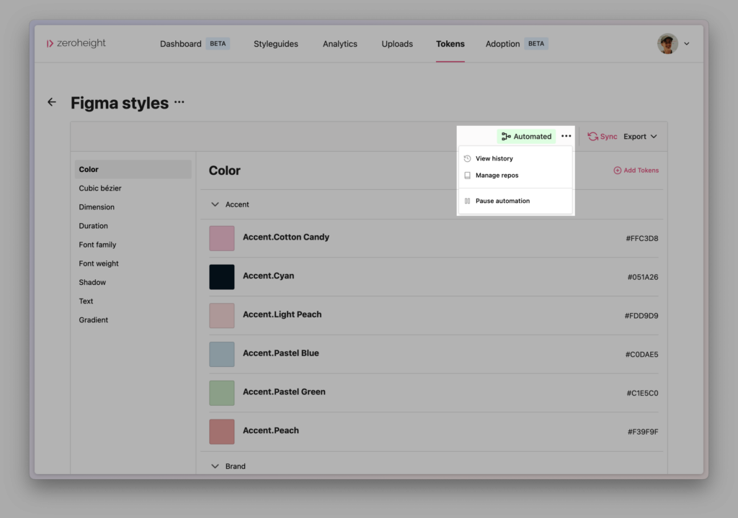738x518 pixels.
Task: Click the Color section heading
Action: coord(225,171)
